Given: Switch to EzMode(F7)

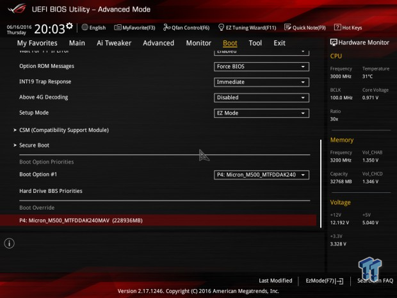Looking at the screenshot, I should coord(320,281).
